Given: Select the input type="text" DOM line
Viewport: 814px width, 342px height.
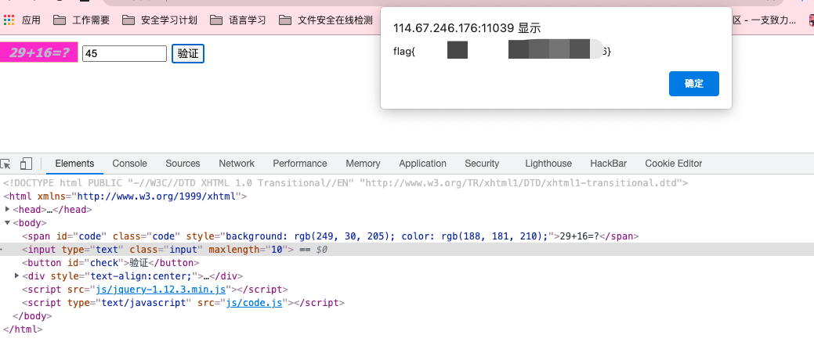Looking at the screenshot, I should 407,250.
